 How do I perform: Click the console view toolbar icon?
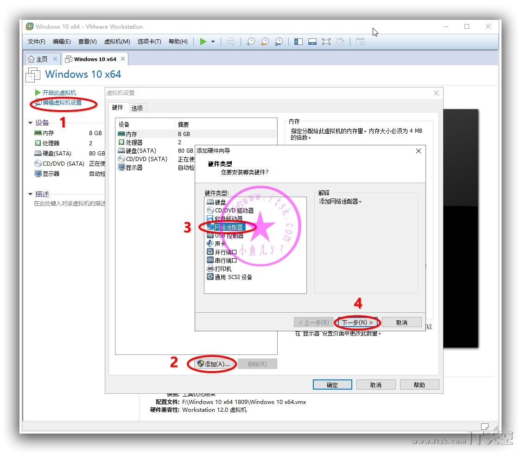tap(360, 42)
